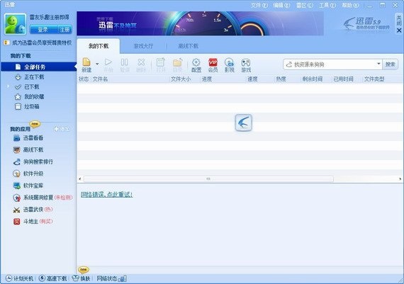Image resolution: width=404 pixels, height=284 pixels.
Task: Click the 添加 add app button
Action: (x=62, y=129)
